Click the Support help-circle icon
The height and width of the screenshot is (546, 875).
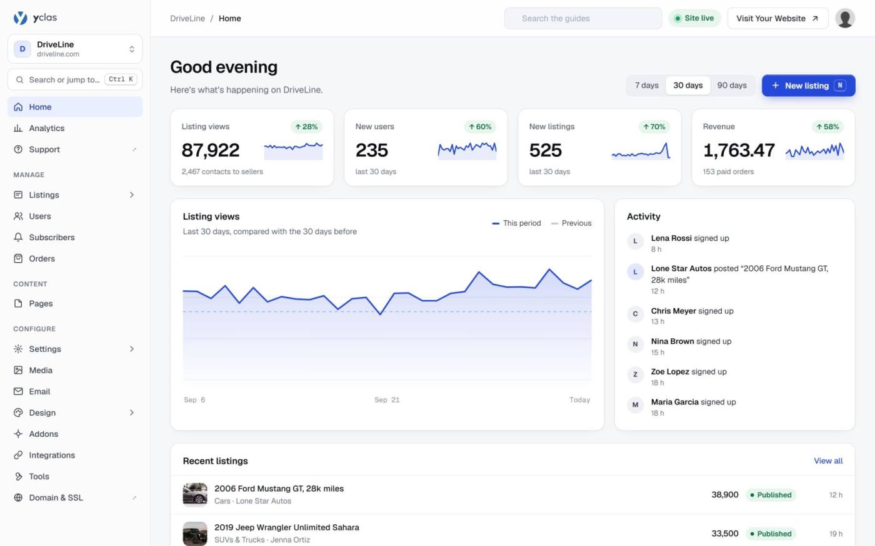(x=18, y=149)
